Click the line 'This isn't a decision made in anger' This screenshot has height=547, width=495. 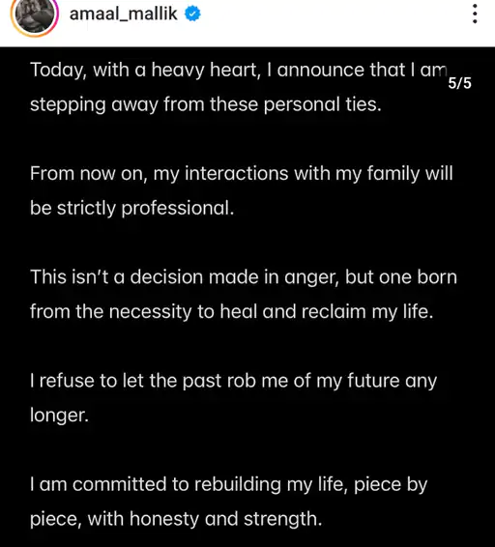(x=244, y=277)
